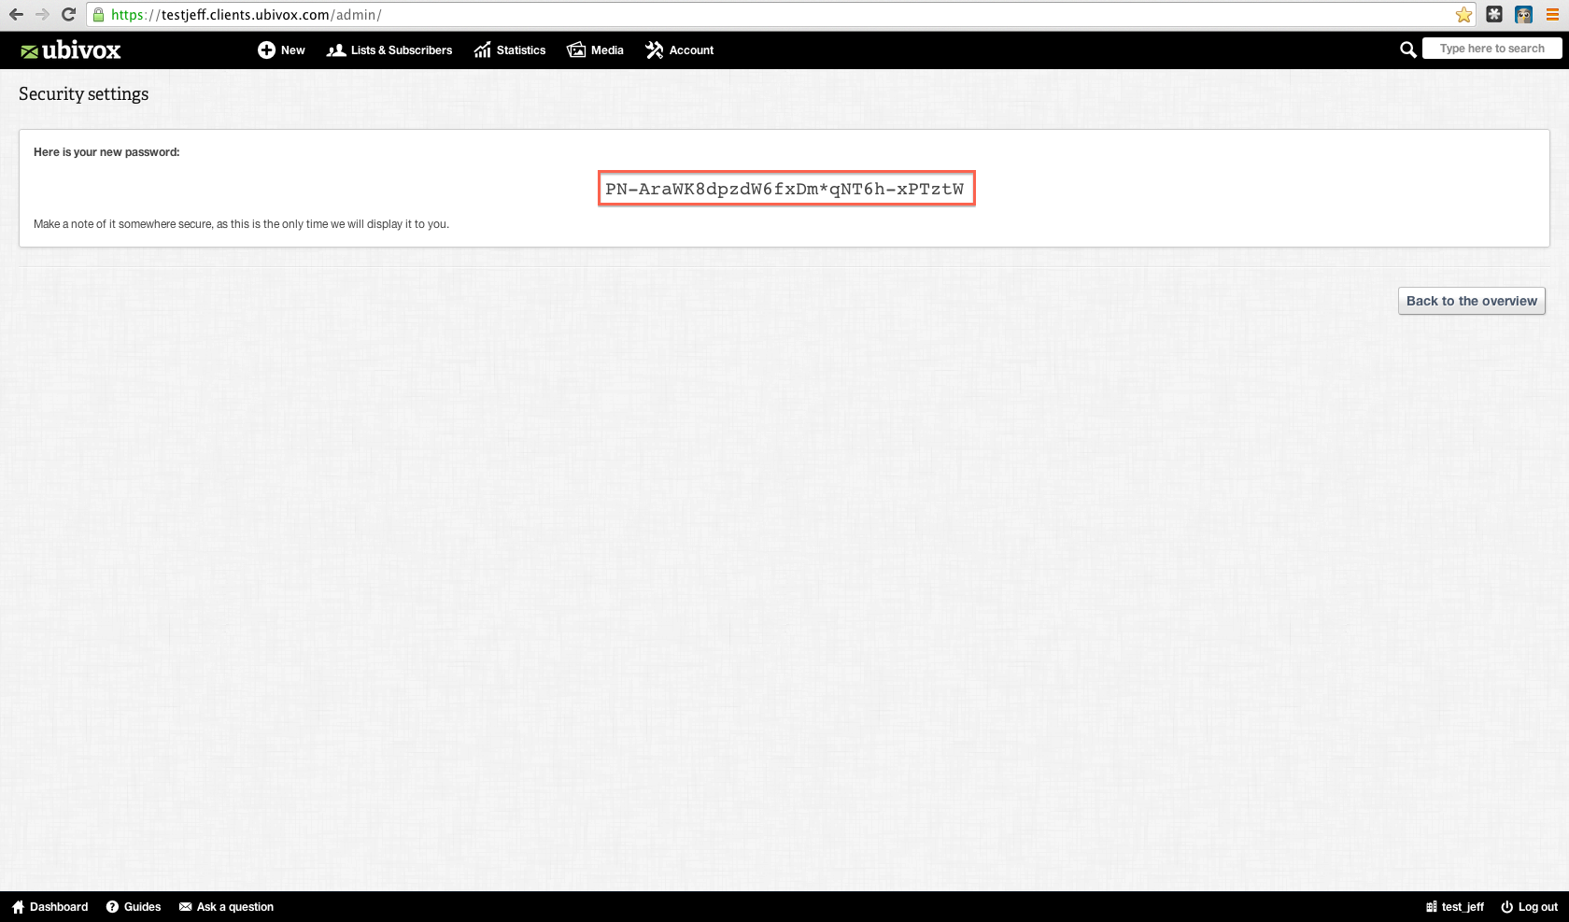The height and width of the screenshot is (922, 1569).
Task: Click the 'Make a note of it' notice
Action: point(241,224)
